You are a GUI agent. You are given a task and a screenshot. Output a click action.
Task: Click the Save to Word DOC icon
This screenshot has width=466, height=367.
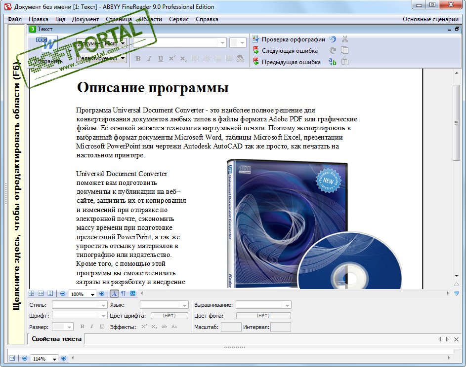[46, 43]
